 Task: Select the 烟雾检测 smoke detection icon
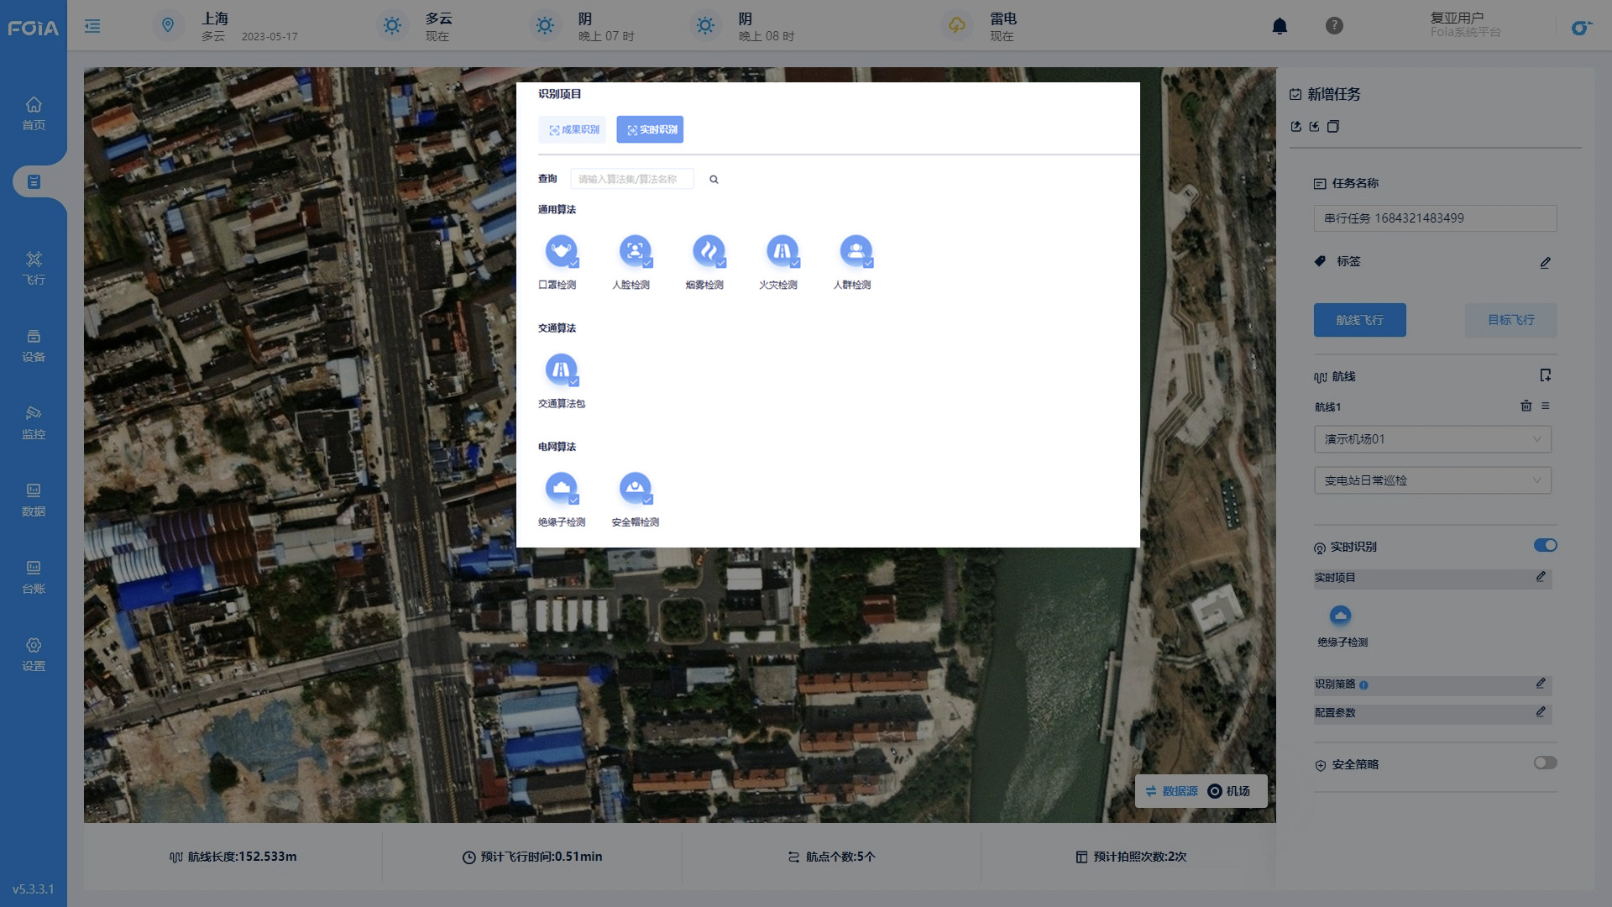(x=709, y=250)
